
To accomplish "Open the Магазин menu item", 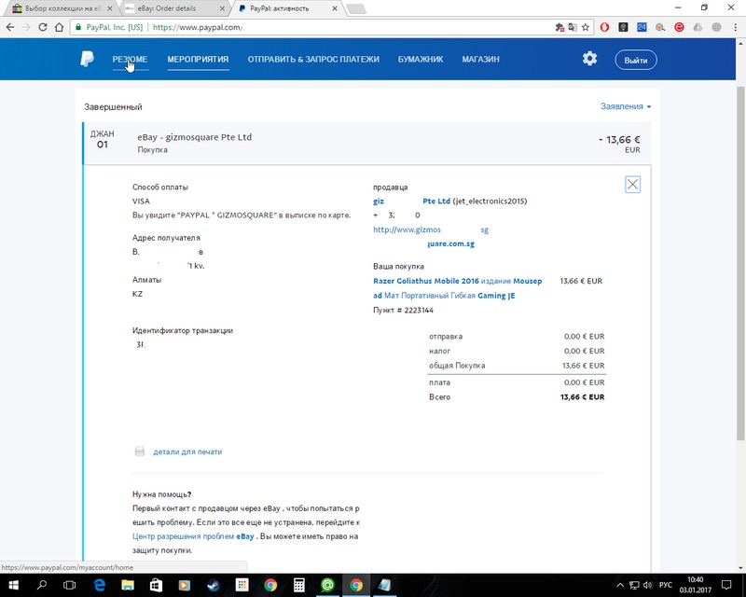I will coord(480,59).
